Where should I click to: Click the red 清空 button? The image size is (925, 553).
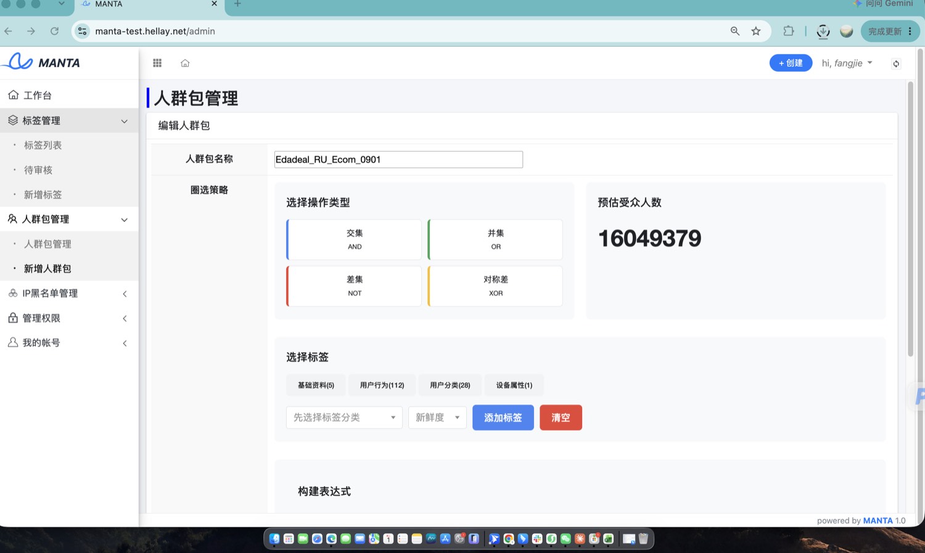(x=561, y=417)
